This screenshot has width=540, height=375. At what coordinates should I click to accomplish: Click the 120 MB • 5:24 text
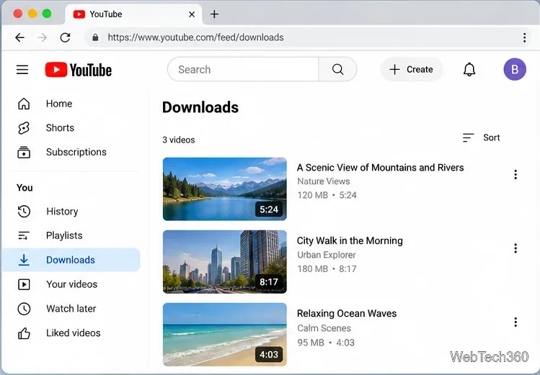(x=327, y=195)
